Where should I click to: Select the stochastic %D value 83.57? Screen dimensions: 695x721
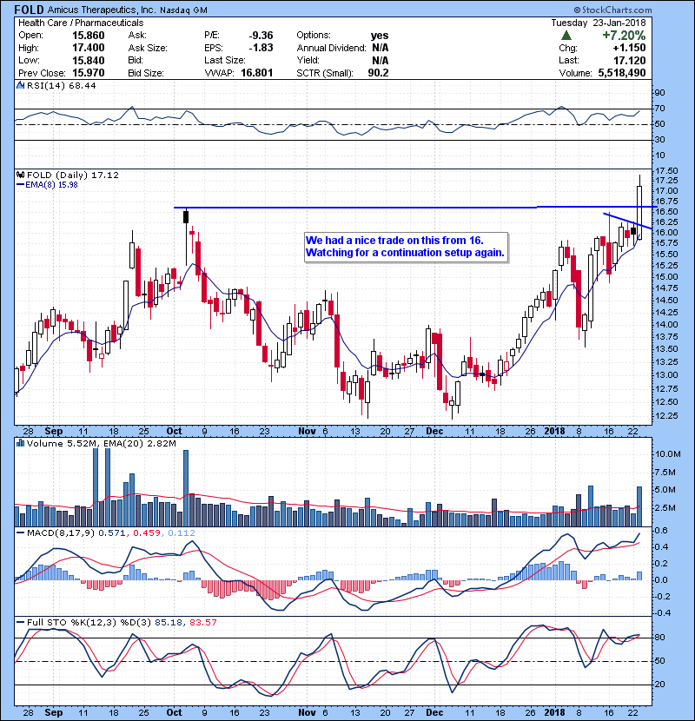click(x=202, y=622)
